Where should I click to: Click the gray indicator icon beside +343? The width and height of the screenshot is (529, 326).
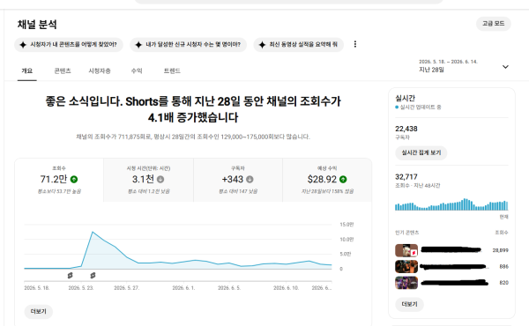tap(250, 180)
